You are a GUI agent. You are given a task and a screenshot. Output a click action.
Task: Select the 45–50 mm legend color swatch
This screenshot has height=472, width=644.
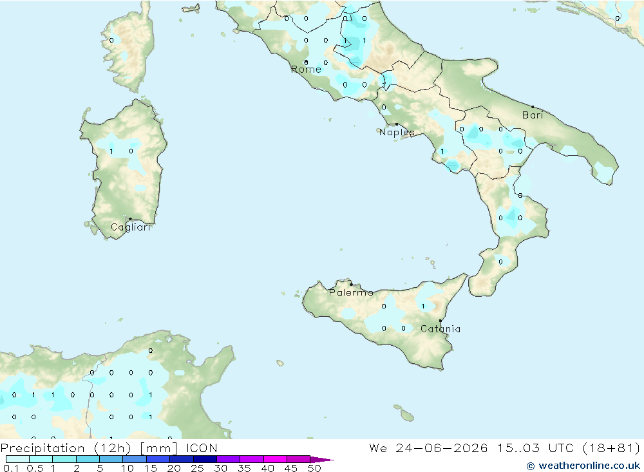299,459
